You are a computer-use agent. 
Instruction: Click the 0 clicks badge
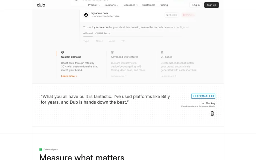click(x=171, y=15)
